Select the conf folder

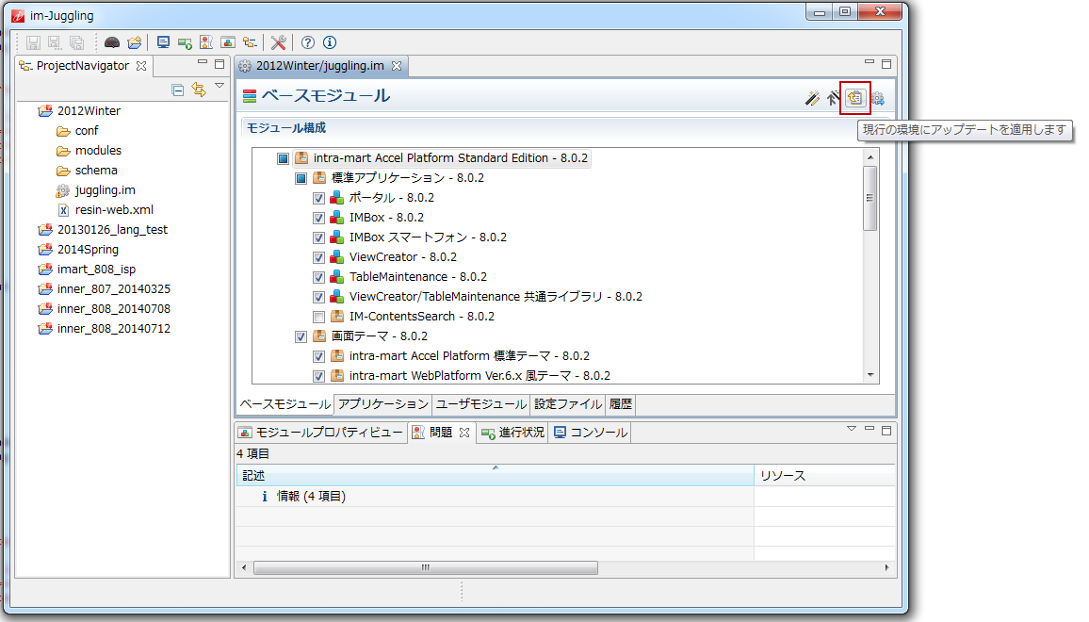86,131
